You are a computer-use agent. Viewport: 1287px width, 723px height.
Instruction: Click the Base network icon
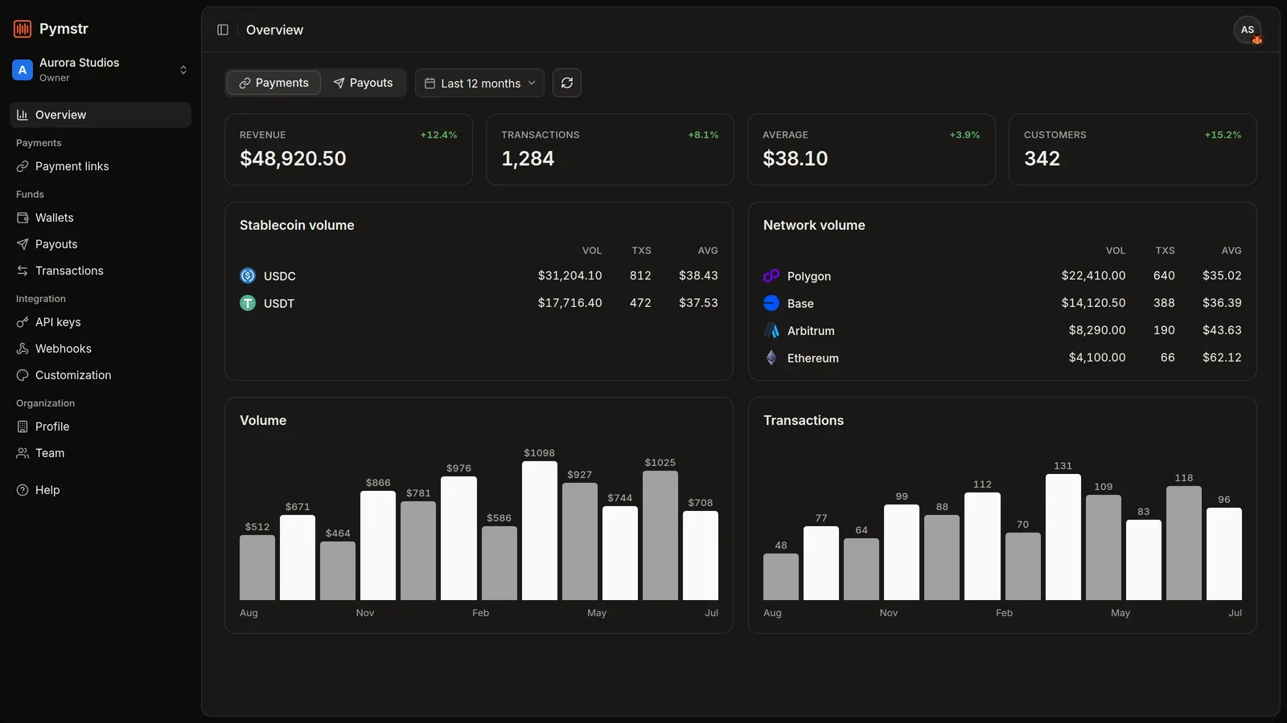[x=771, y=303]
